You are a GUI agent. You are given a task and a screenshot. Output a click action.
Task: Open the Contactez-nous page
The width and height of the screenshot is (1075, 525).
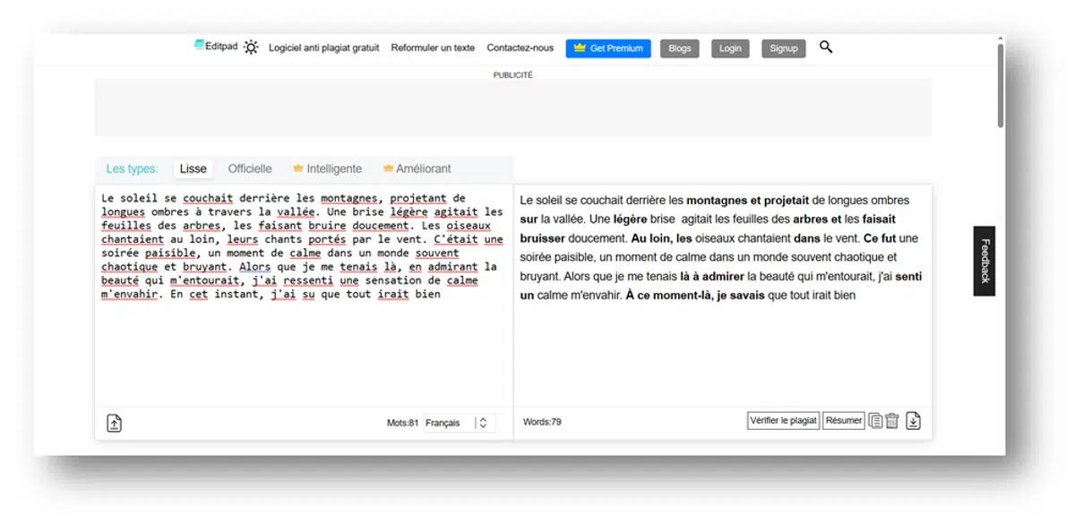[x=519, y=47]
